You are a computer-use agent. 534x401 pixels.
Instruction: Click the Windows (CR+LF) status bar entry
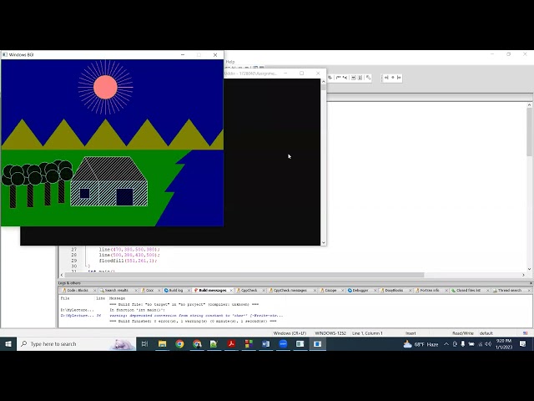(290, 333)
